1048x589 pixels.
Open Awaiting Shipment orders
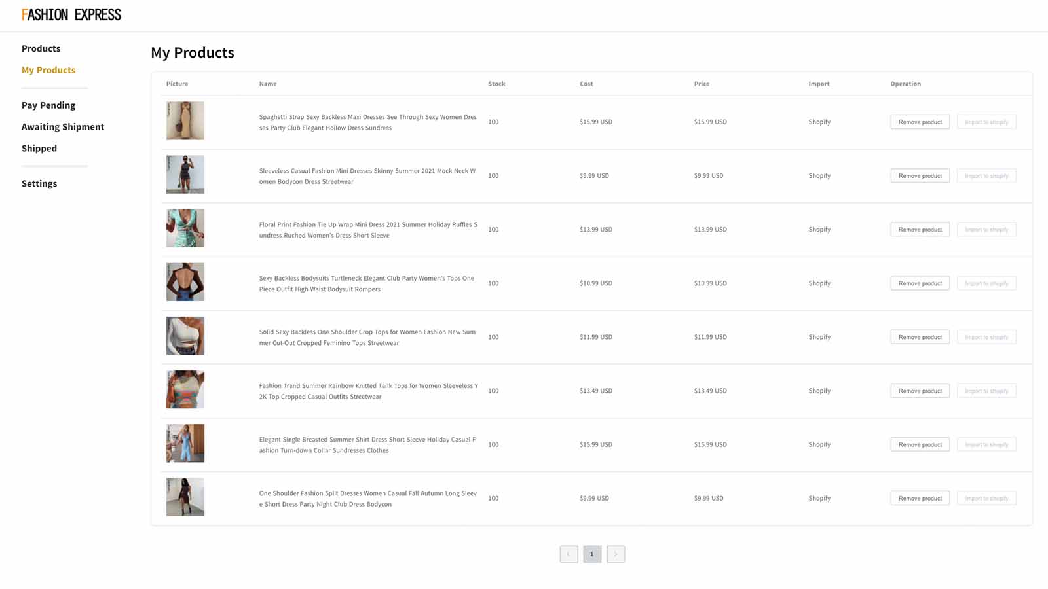point(63,127)
